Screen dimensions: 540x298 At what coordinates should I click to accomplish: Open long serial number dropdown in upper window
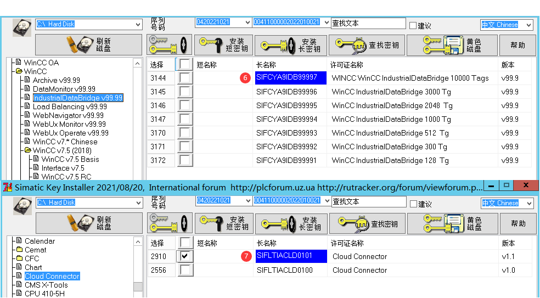click(327, 23)
